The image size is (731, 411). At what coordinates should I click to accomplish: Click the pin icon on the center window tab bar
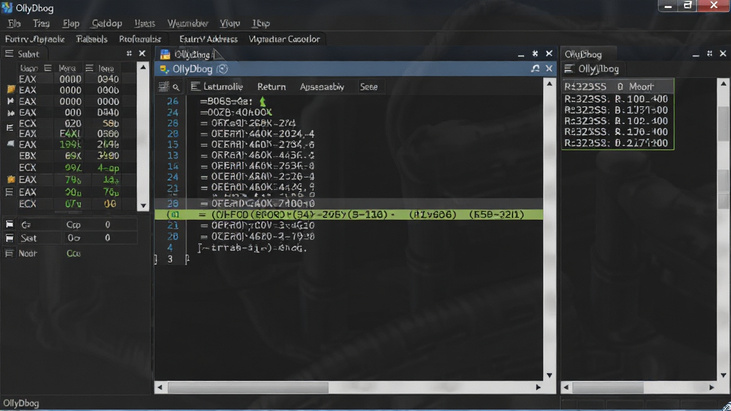(535, 54)
